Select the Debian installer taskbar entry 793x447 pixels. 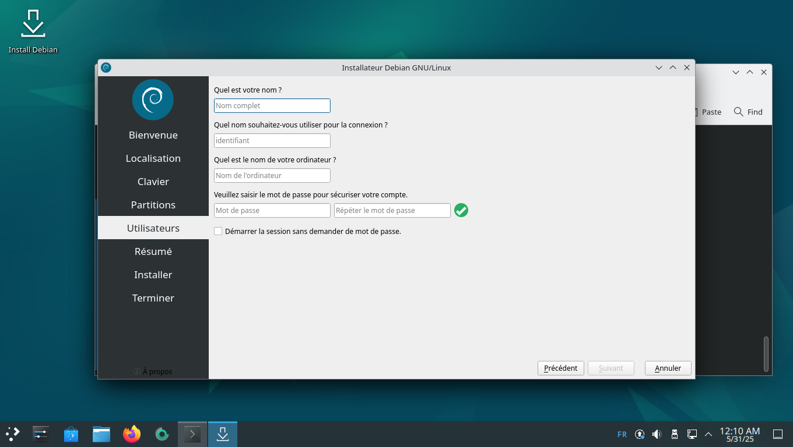(x=223, y=434)
